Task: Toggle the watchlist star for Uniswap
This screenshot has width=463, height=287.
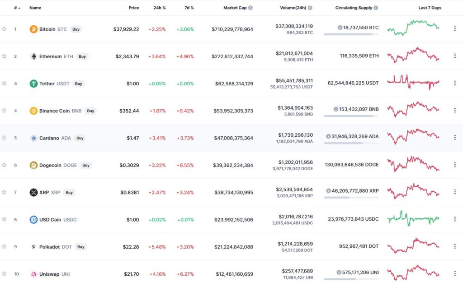Action: tap(4, 274)
